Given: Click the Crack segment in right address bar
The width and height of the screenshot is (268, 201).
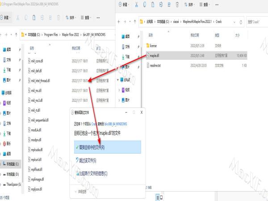Looking at the screenshot, I should tap(218, 21).
